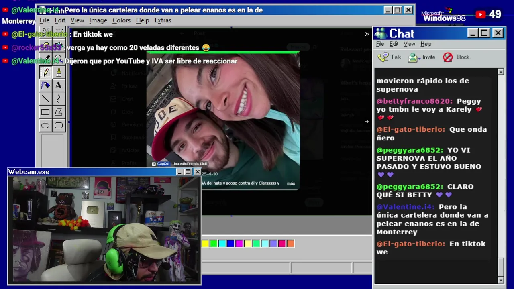Screen dimensions: 514x289
Task: Click the 'más' link under the video
Action: tap(291, 183)
